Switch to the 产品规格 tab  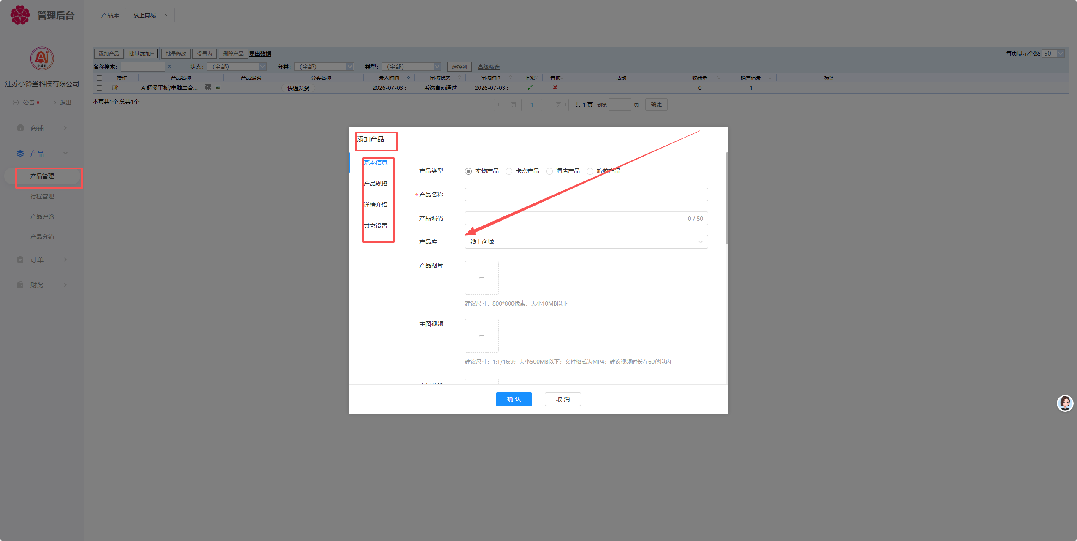tap(375, 184)
